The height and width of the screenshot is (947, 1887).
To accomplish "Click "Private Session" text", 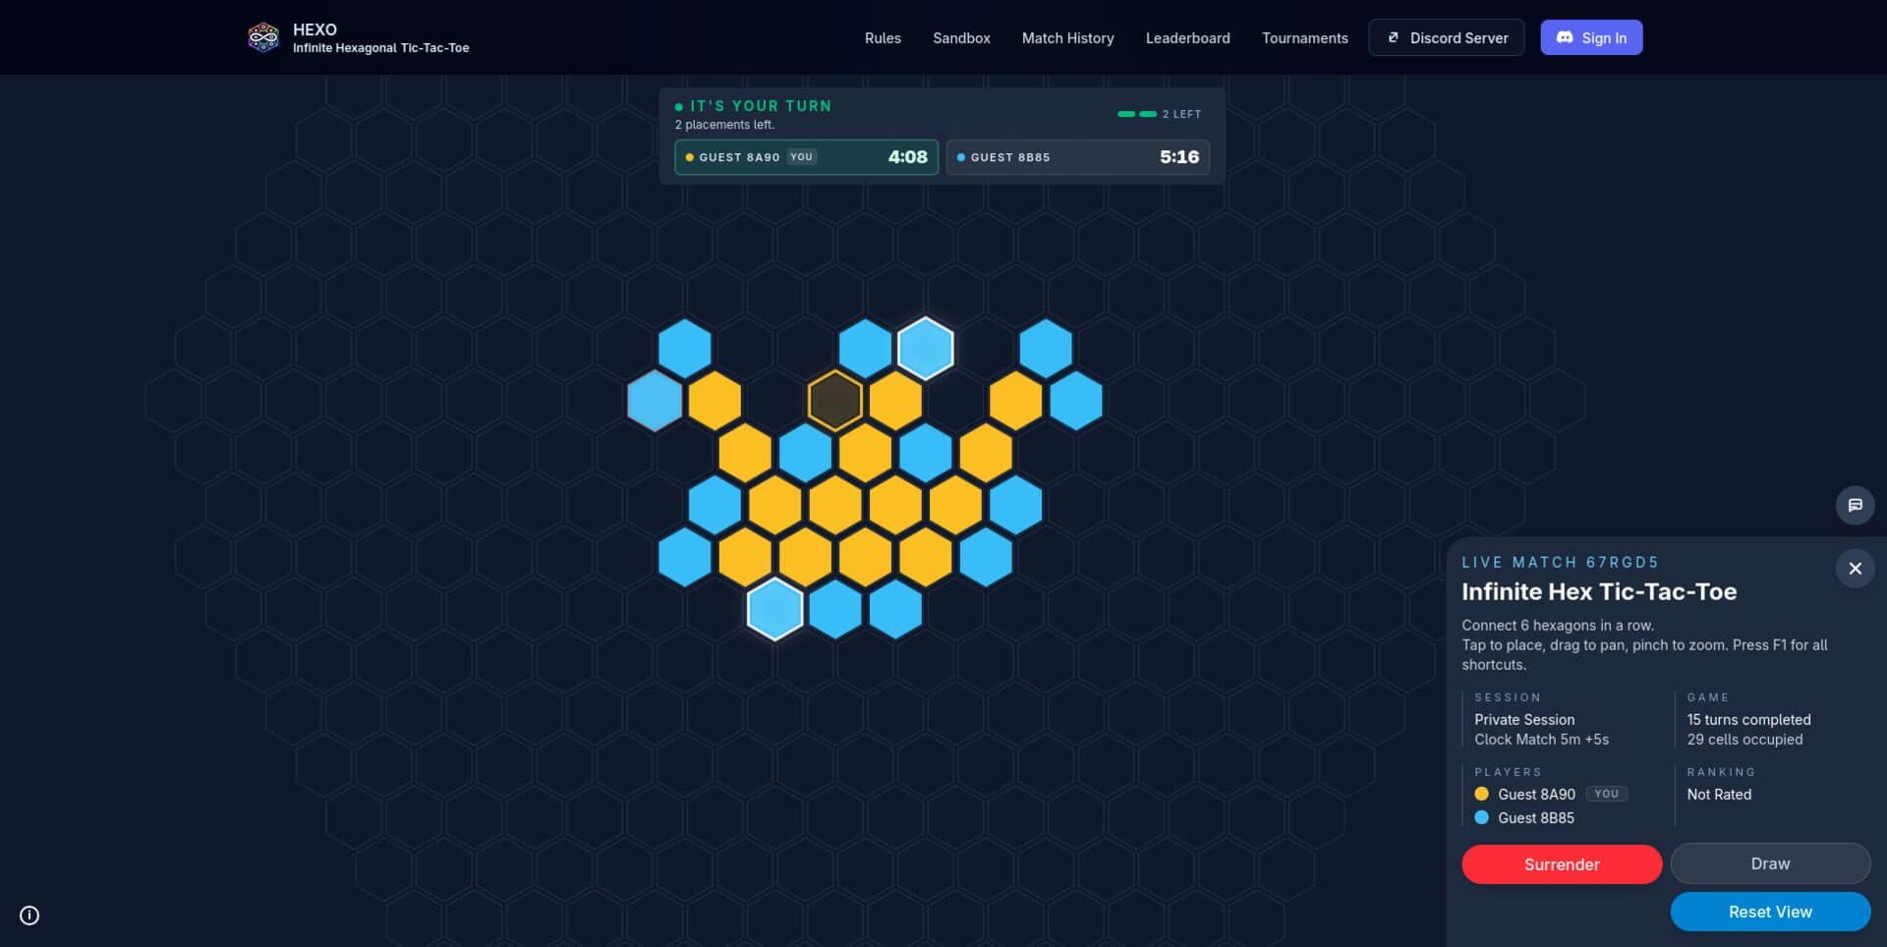I will [x=1524, y=719].
